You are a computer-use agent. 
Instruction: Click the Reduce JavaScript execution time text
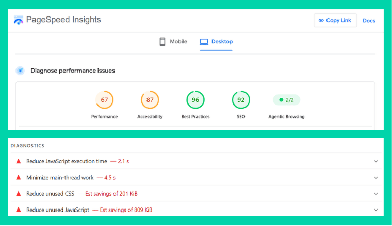pyautogui.click(x=67, y=161)
